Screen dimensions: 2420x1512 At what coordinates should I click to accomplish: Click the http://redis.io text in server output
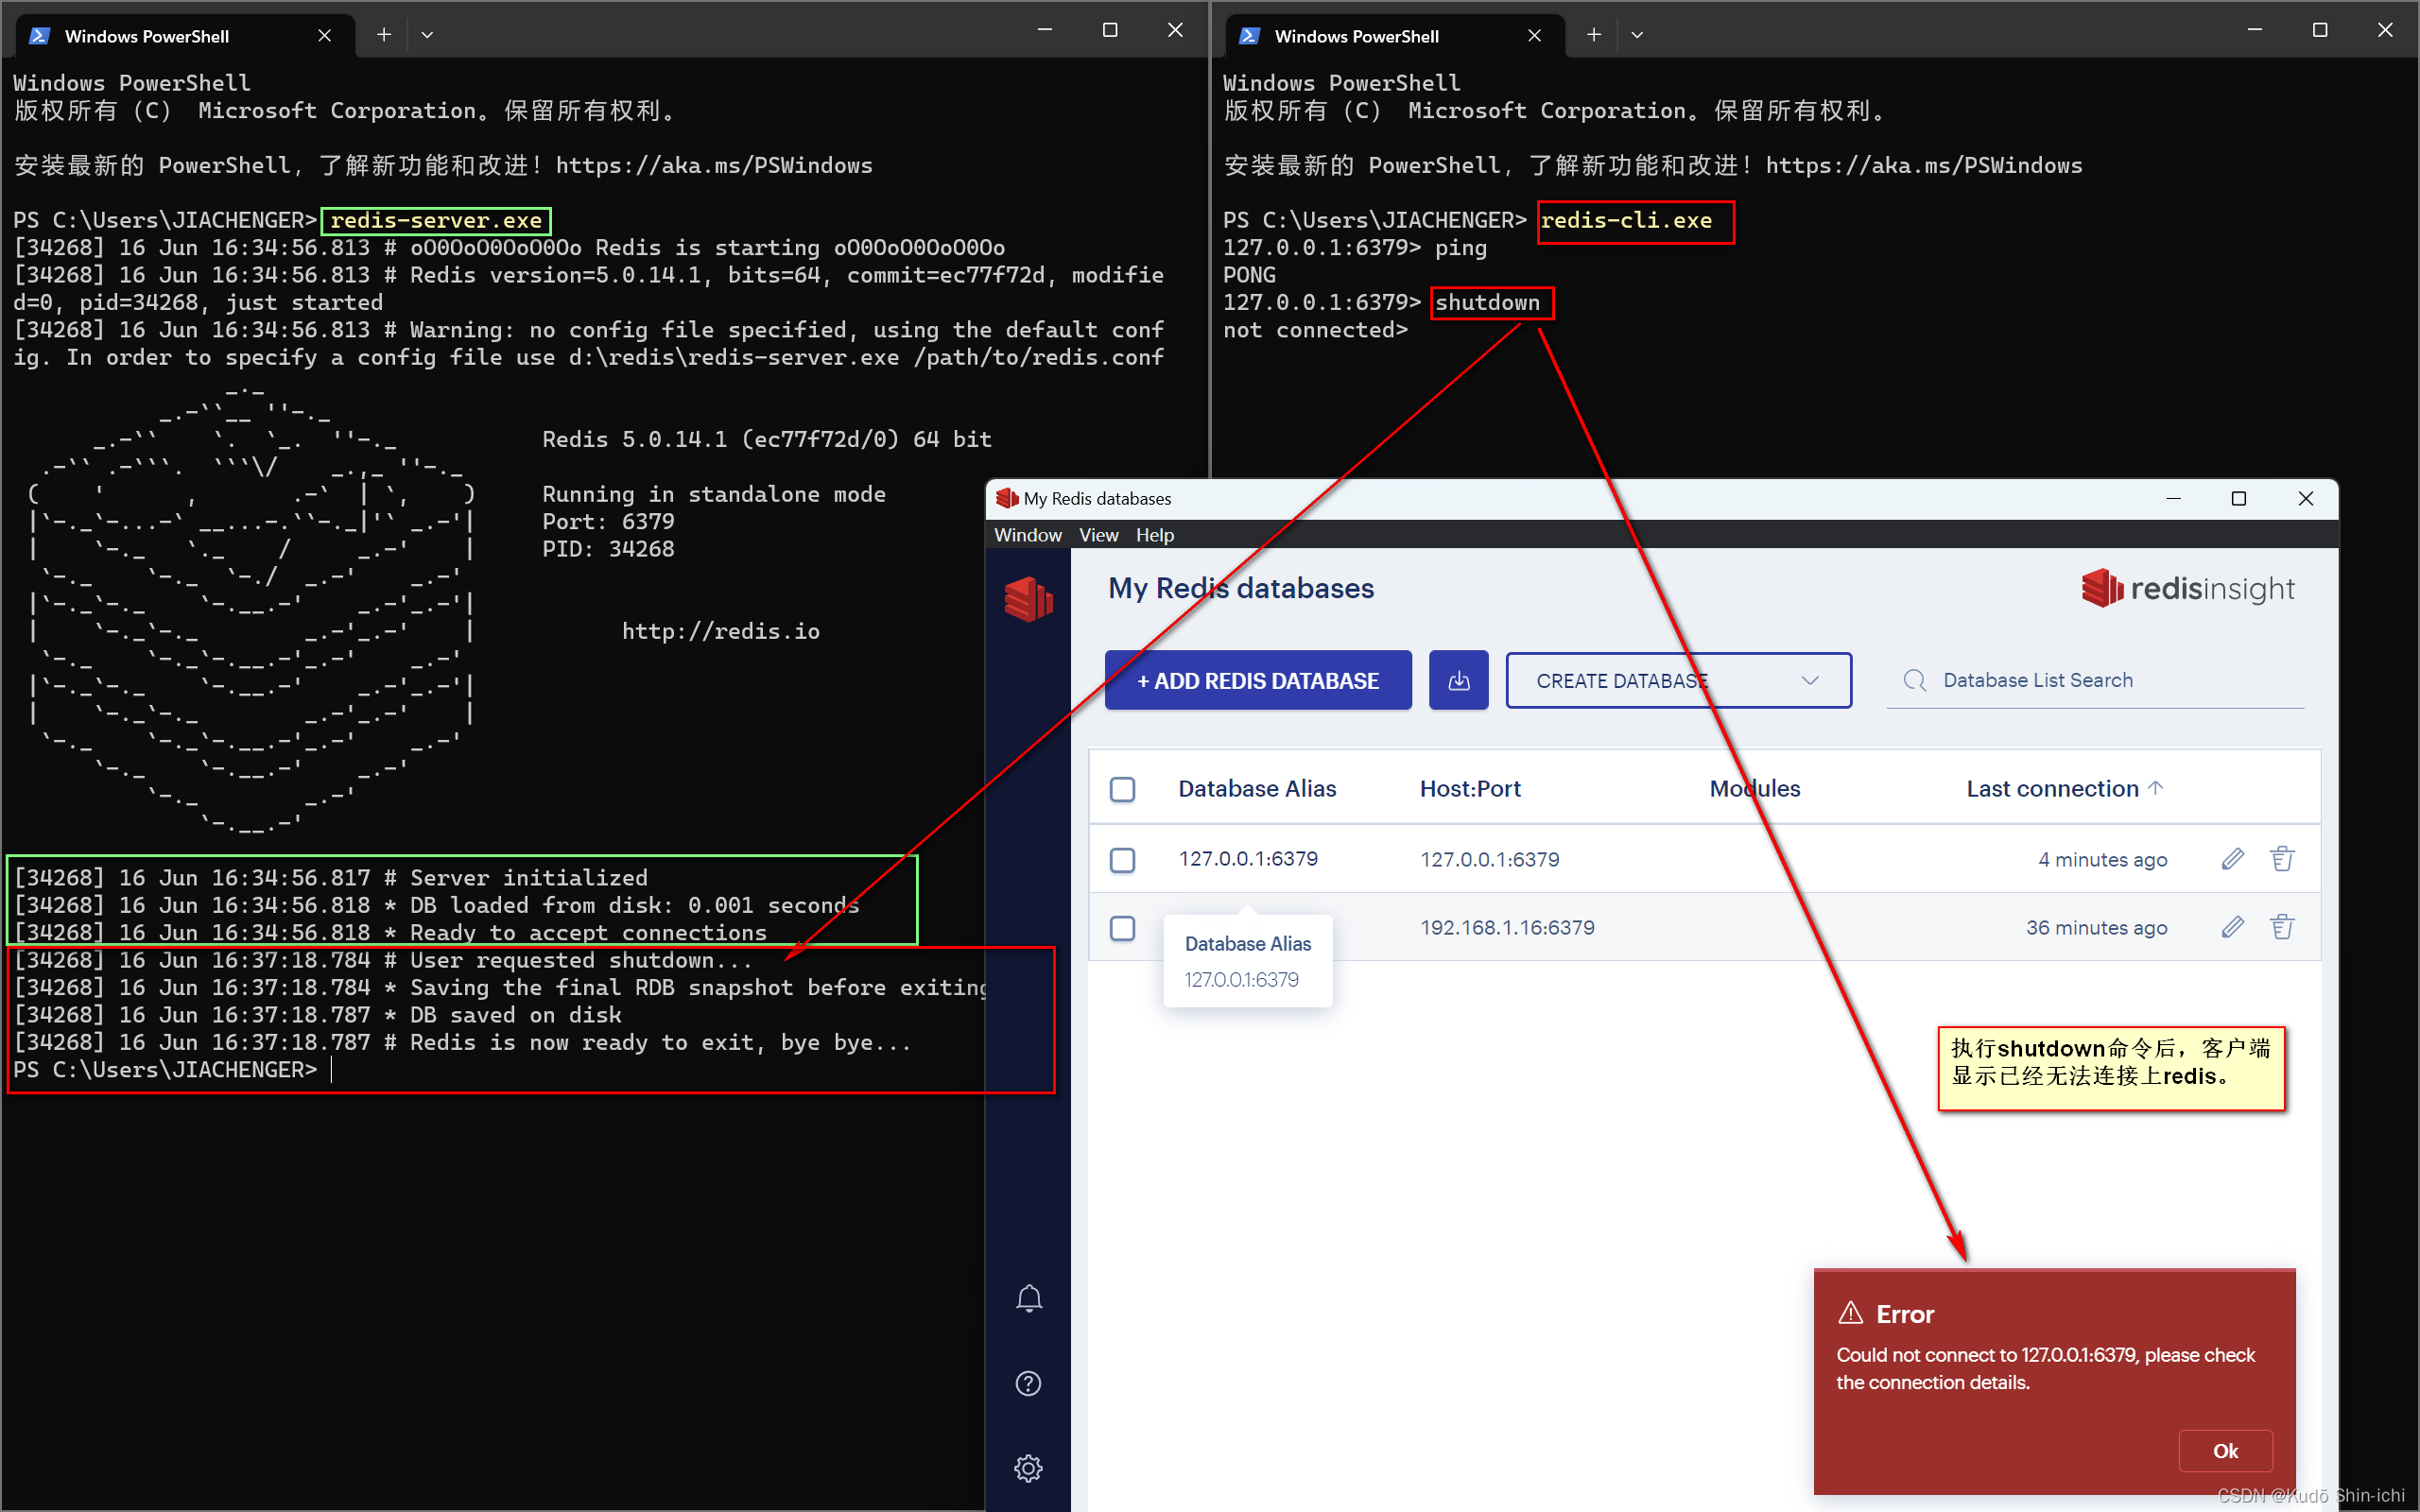(x=721, y=631)
